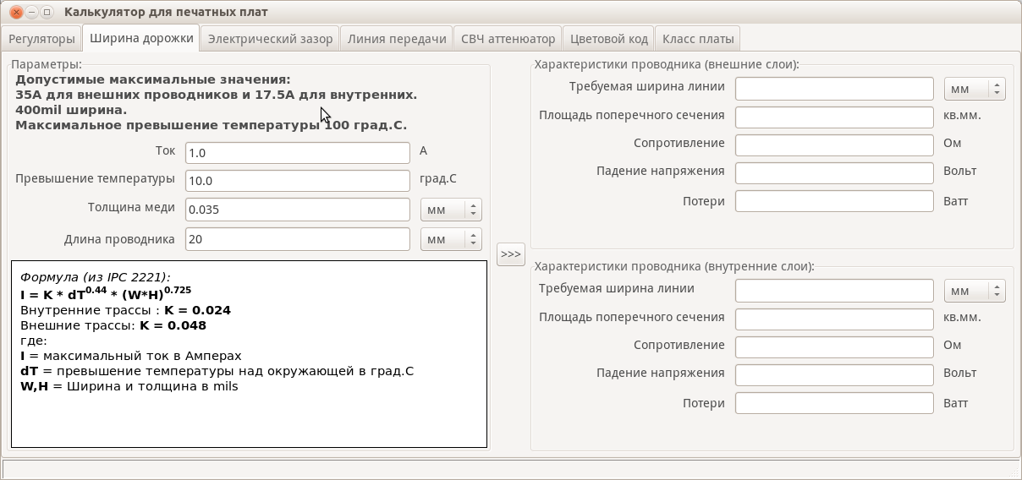Click the 'Внутренние трассы : K = 0.024' line
This screenshot has height=480, width=1022.
point(125,310)
